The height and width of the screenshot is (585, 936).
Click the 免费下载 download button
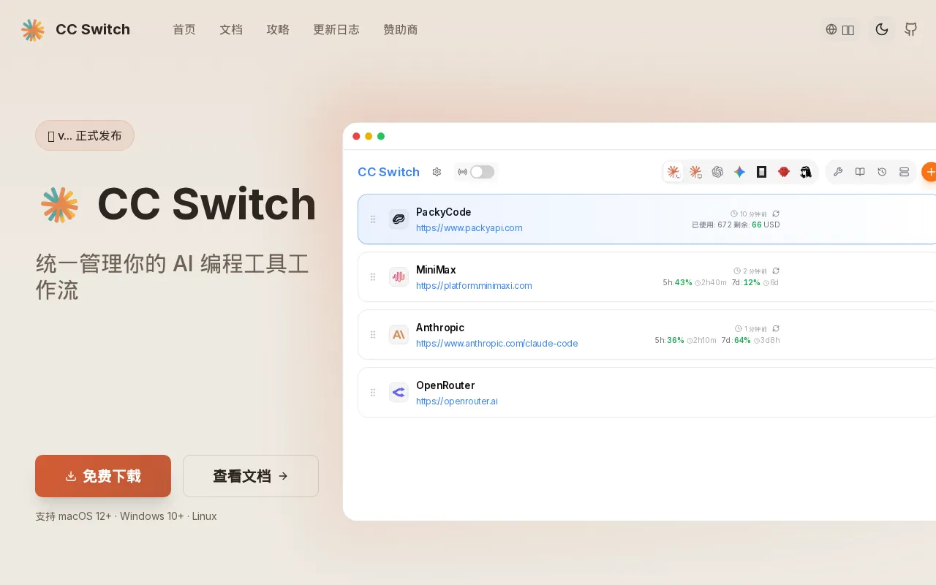click(x=103, y=476)
